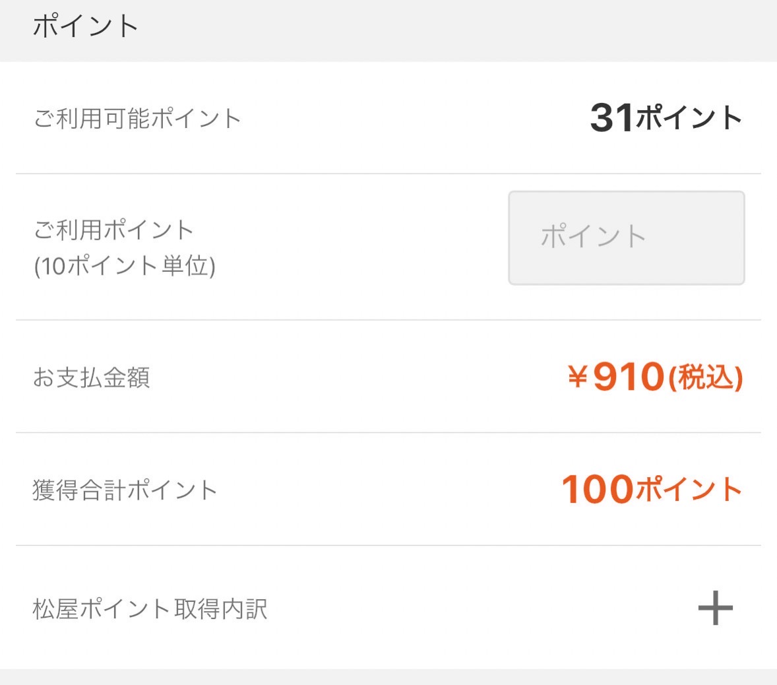Tap the number 31 in available points
777x685 pixels.
[611, 118]
